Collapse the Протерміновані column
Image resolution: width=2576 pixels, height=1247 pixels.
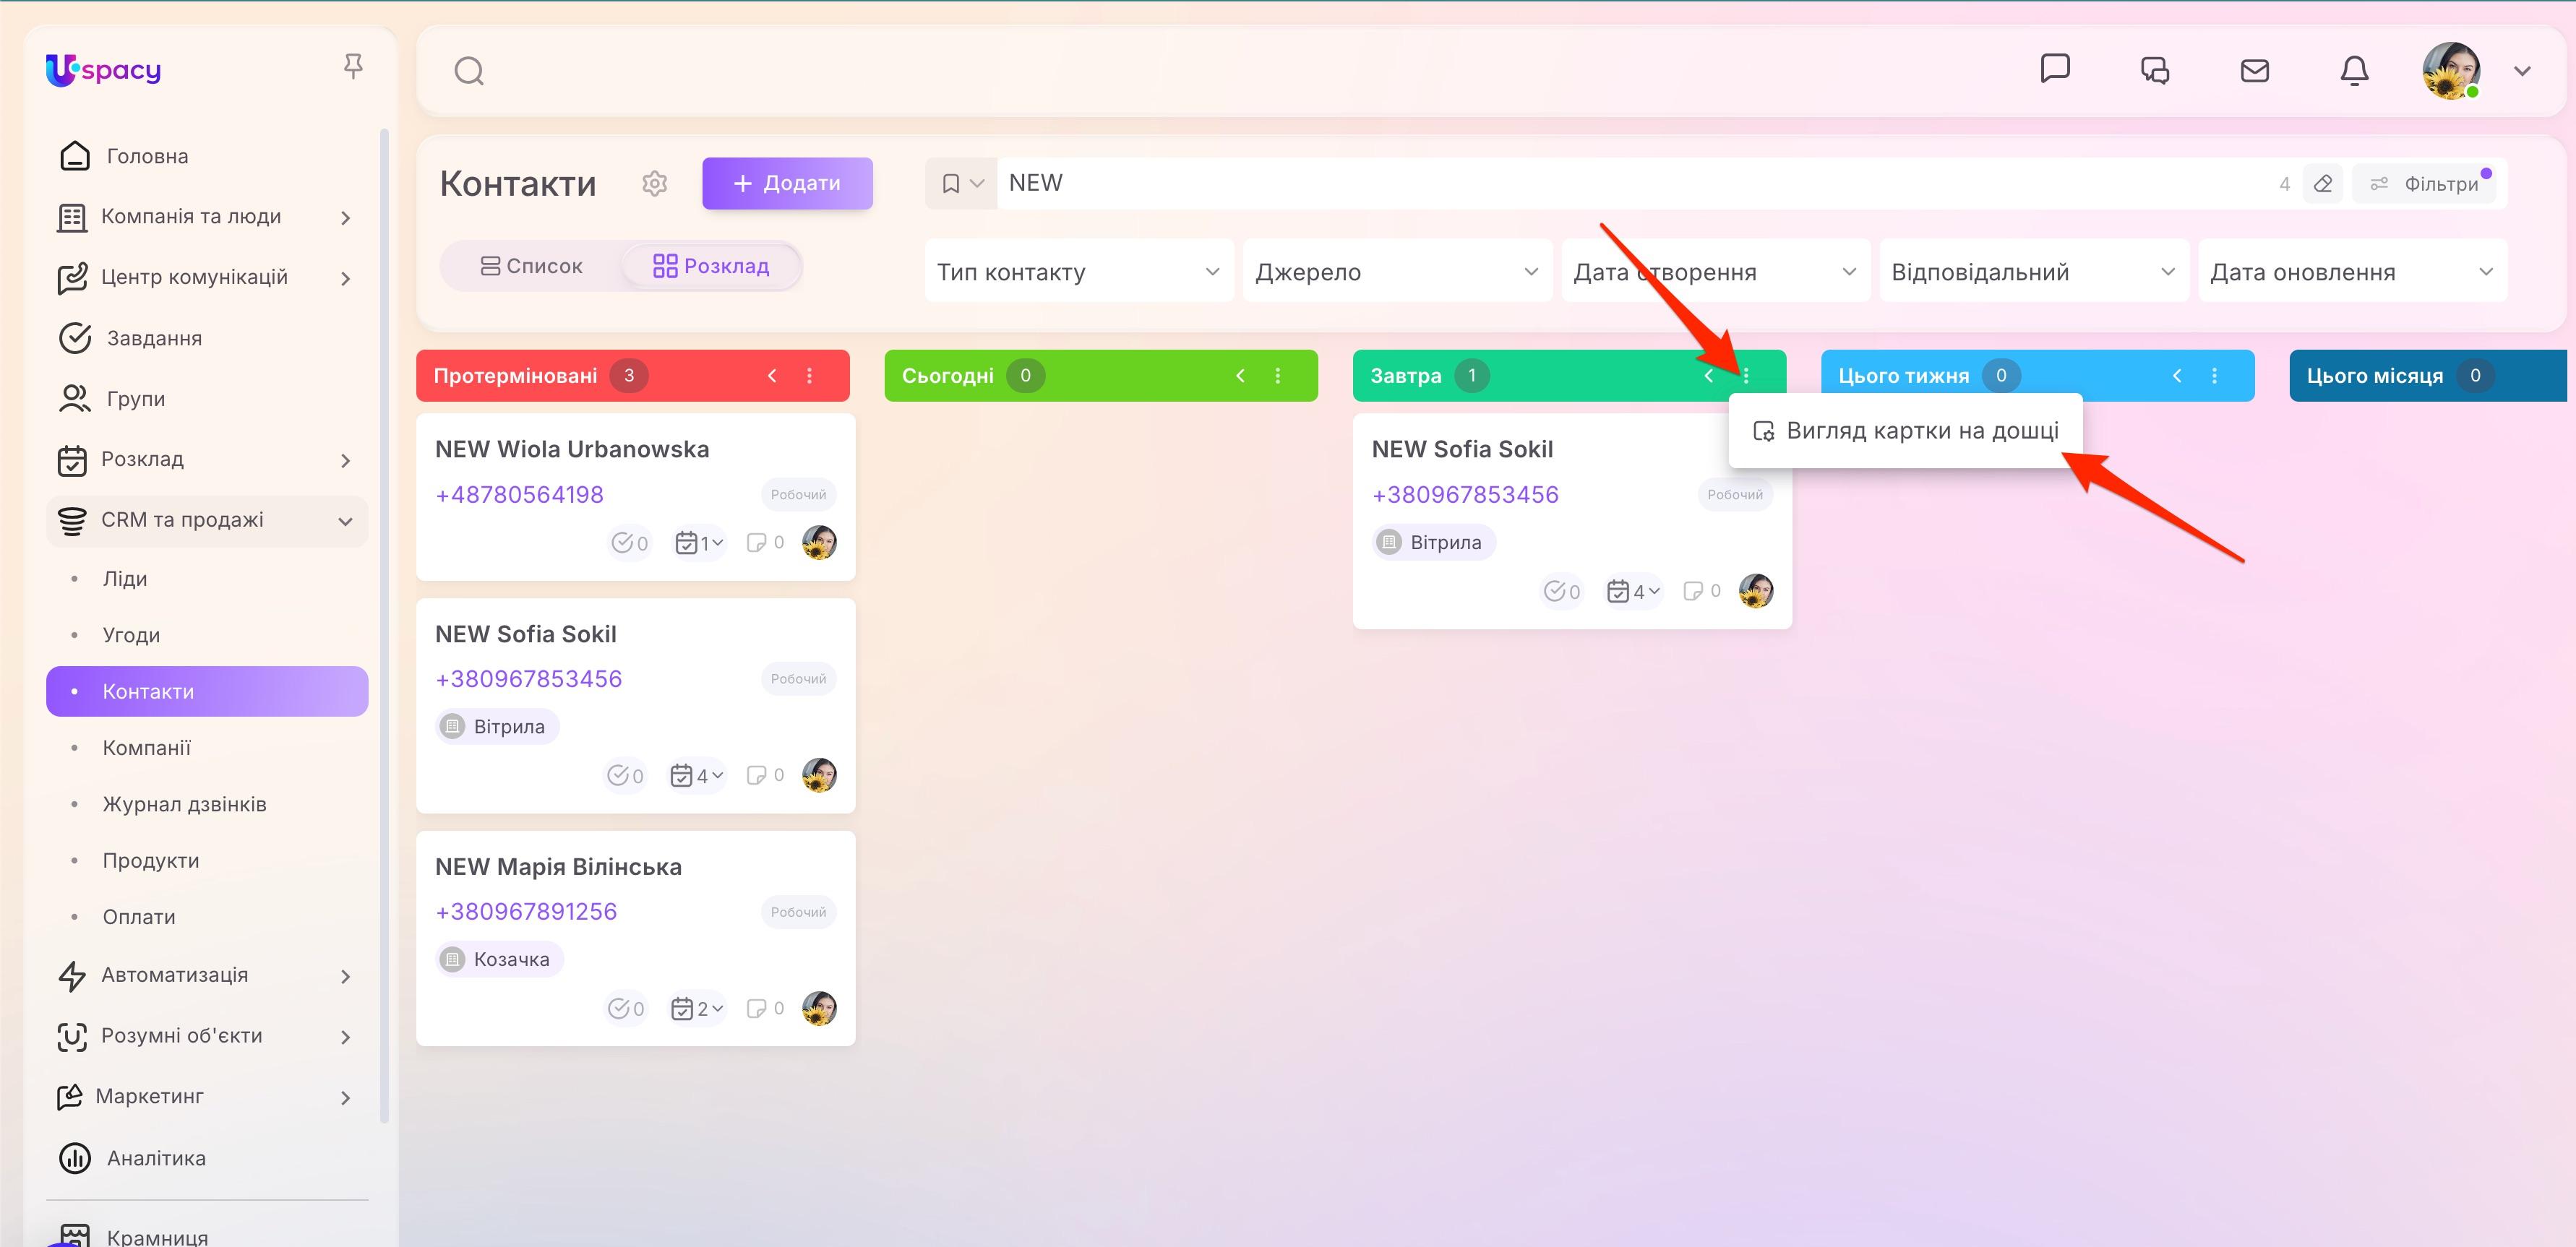tap(772, 376)
